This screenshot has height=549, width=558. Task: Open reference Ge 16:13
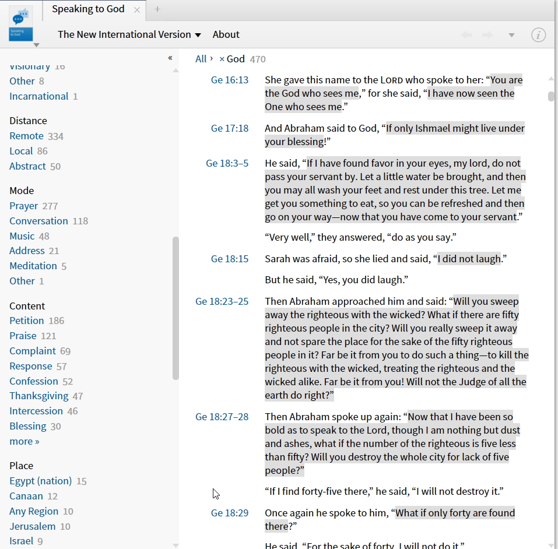230,80
